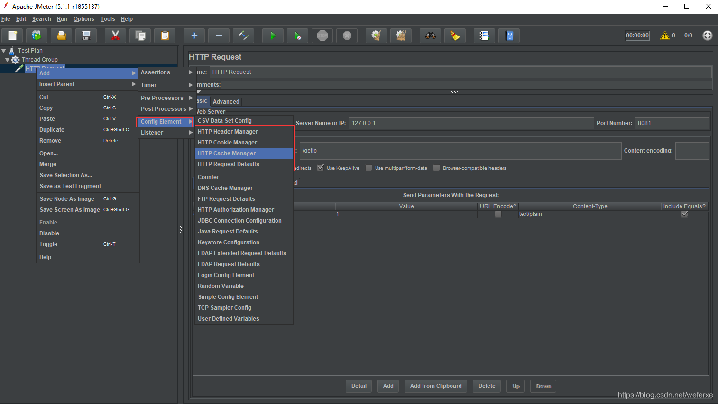This screenshot has height=404, width=718.
Task: Expand the Timer submenu
Action: point(166,85)
